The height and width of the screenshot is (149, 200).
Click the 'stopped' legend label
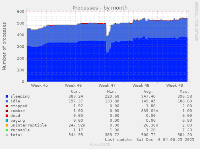[19, 106]
